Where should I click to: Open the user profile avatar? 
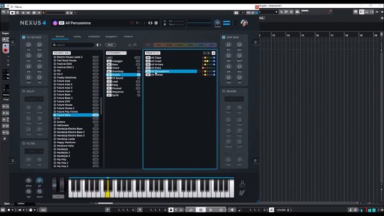[244, 23]
